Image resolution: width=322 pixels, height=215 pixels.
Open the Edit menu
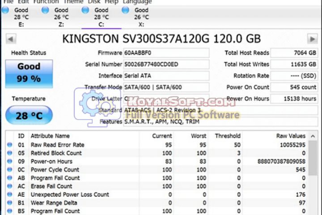coord(23,2)
